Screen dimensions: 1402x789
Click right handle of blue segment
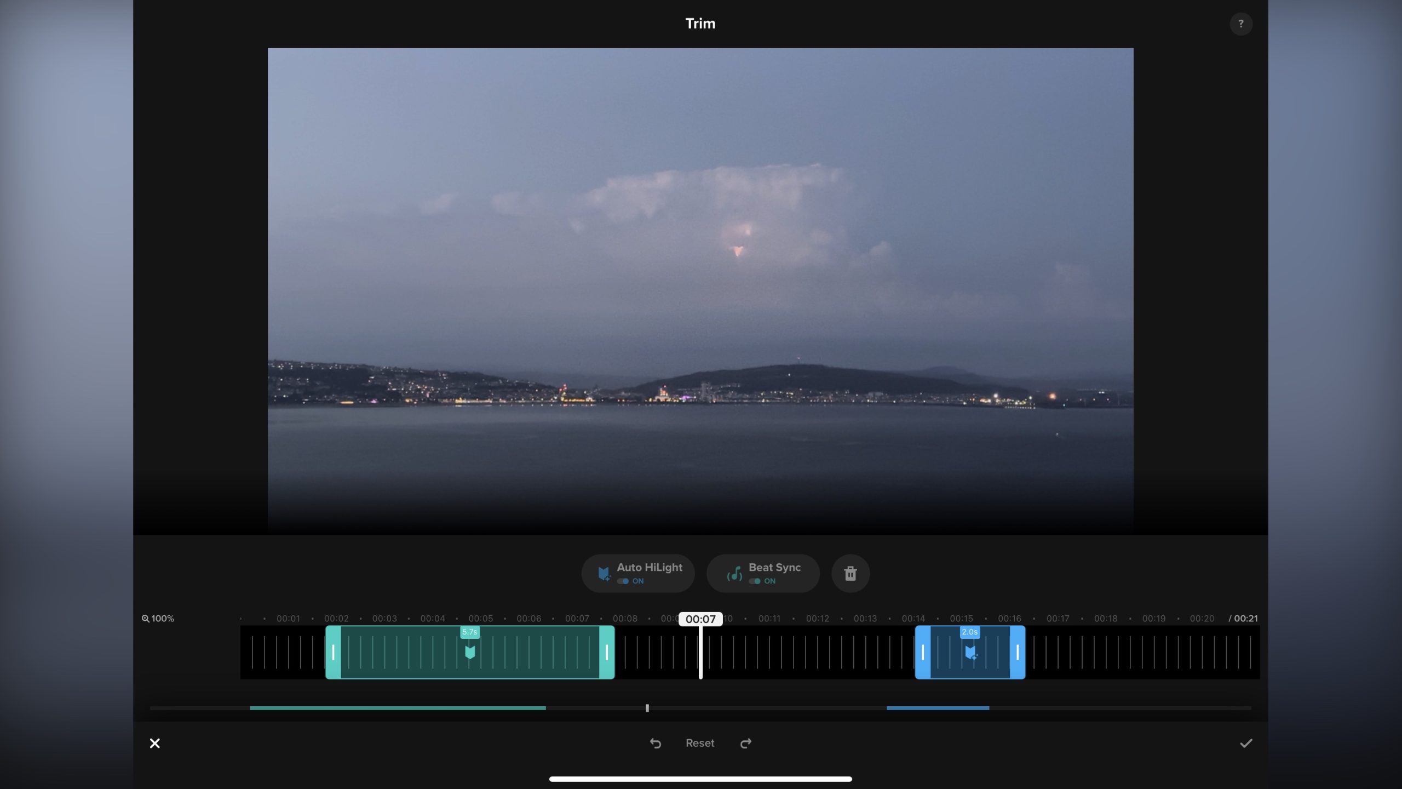point(1018,653)
